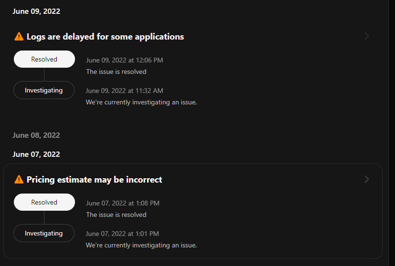The image size is (395, 266).
Task: Open Logs are delayed for some applications
Action: pos(105,37)
